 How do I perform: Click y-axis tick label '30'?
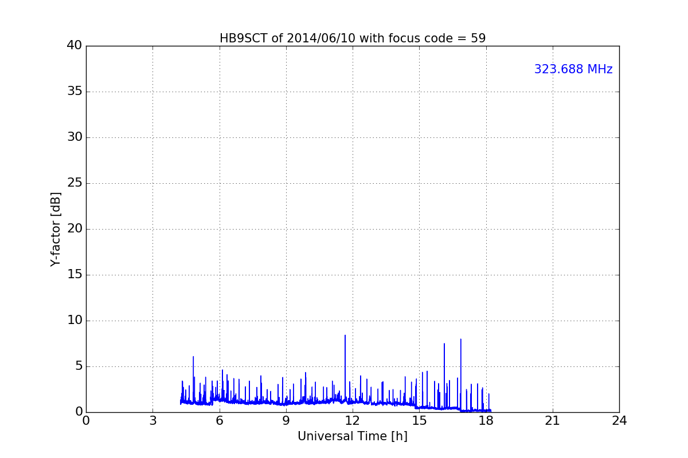click(x=75, y=137)
